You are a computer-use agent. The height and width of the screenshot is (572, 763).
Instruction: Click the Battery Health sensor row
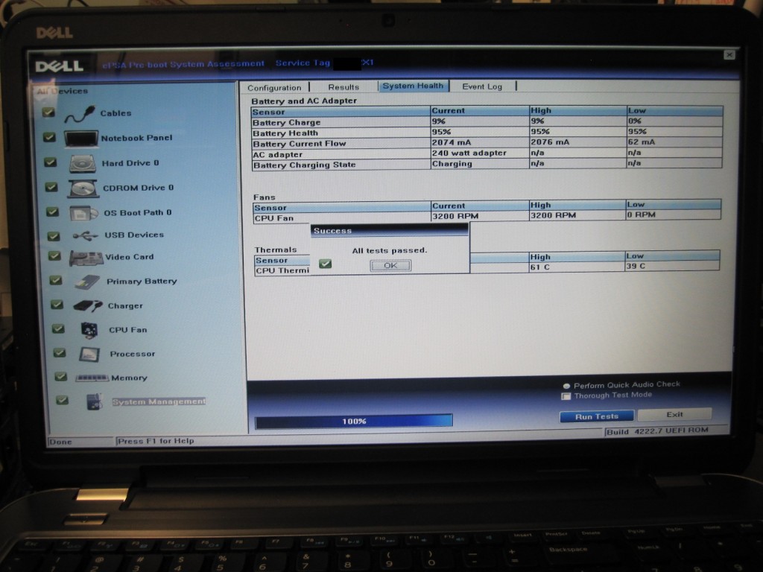(x=487, y=133)
